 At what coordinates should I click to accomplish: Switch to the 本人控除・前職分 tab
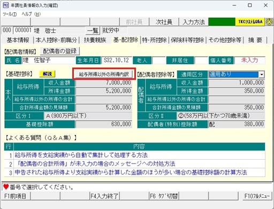coord(56,40)
